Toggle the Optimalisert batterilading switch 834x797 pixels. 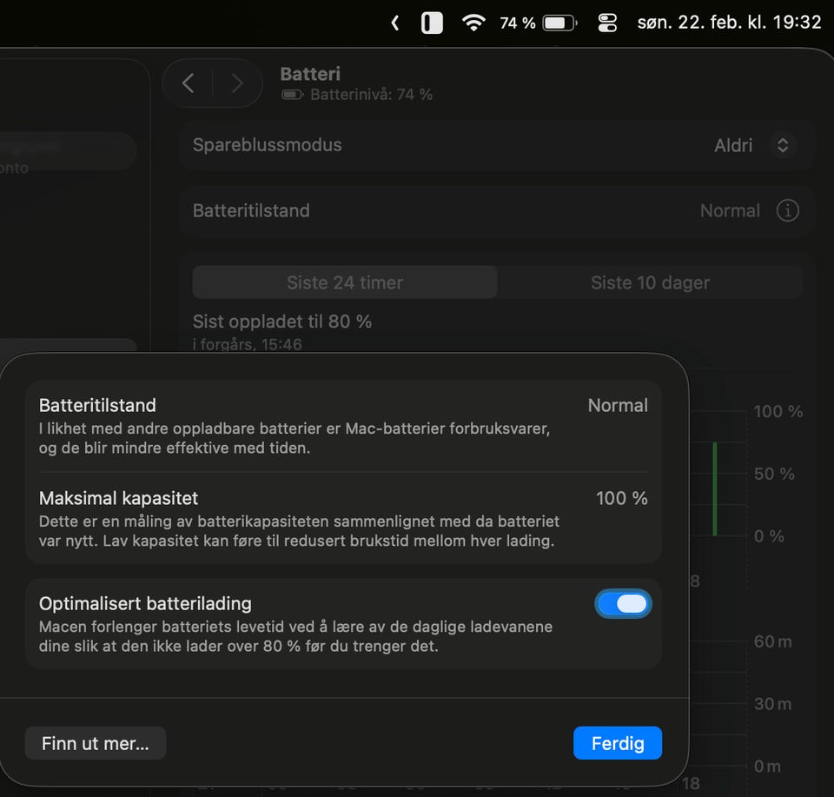click(623, 604)
